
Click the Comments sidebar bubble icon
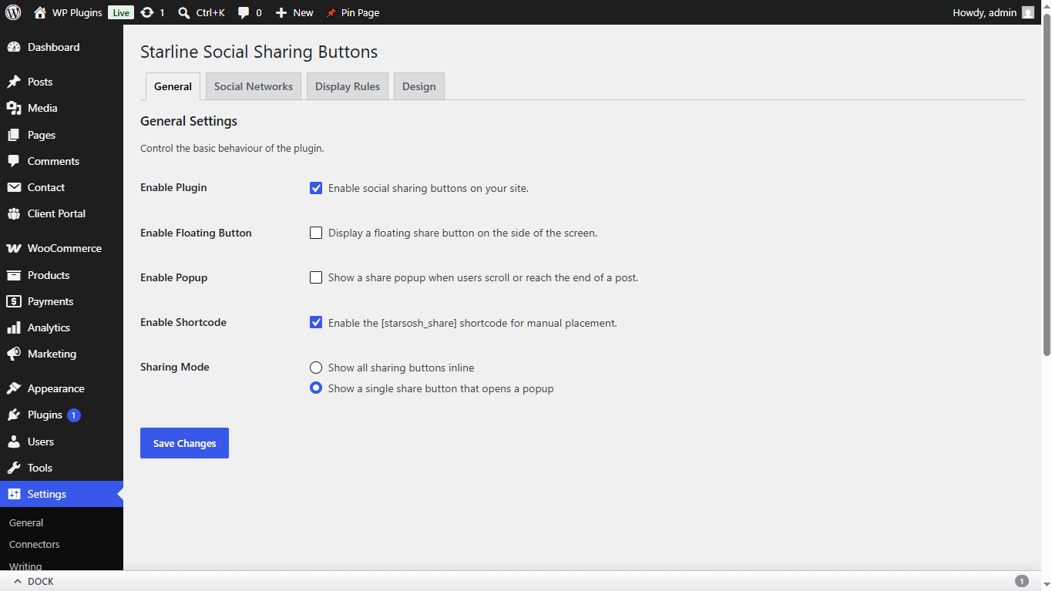[x=14, y=161]
